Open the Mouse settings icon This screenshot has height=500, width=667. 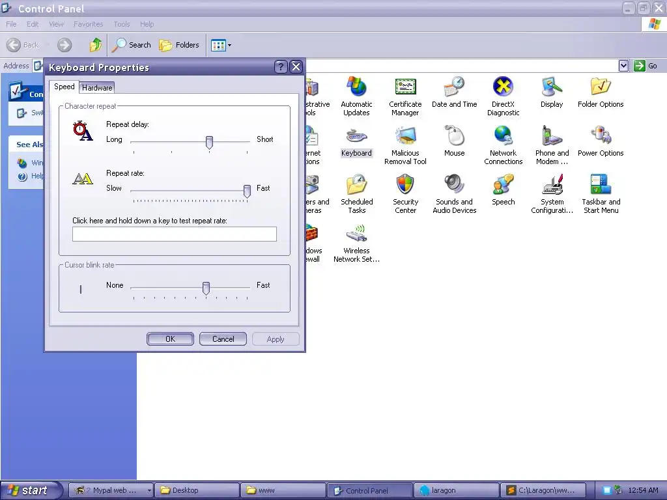coord(454,141)
